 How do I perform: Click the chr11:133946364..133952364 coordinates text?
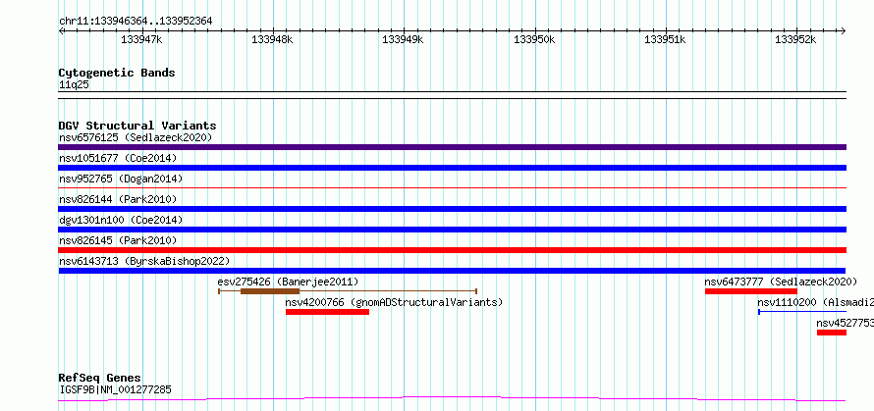(136, 22)
